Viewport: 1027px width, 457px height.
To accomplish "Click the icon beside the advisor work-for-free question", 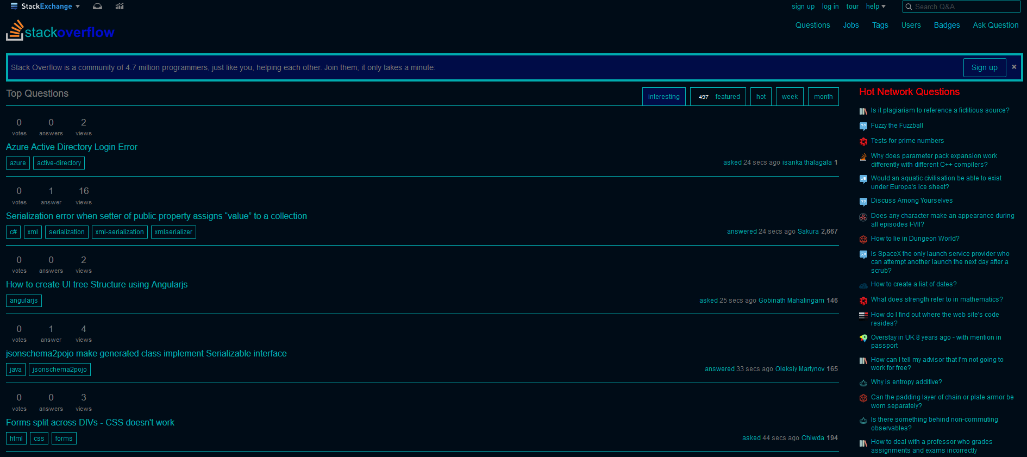I will pos(863,360).
